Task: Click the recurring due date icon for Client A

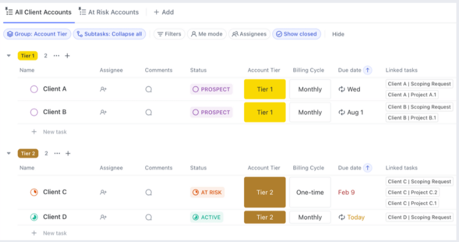Action: [341, 89]
